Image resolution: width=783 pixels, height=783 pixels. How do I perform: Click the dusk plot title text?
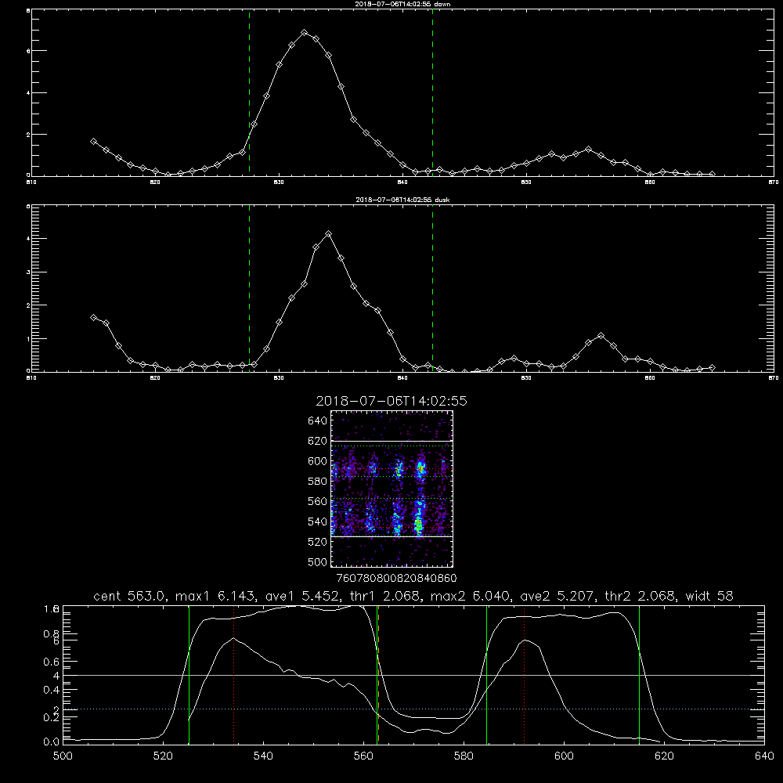(x=402, y=200)
